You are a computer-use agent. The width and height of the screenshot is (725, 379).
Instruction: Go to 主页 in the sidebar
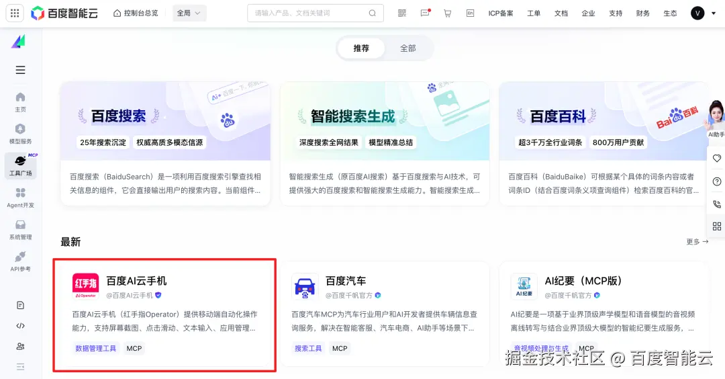pyautogui.click(x=20, y=102)
